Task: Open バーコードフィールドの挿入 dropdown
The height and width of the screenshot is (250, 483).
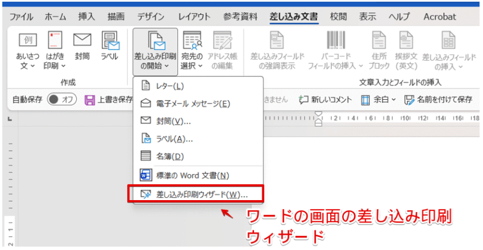Action: click(335, 51)
